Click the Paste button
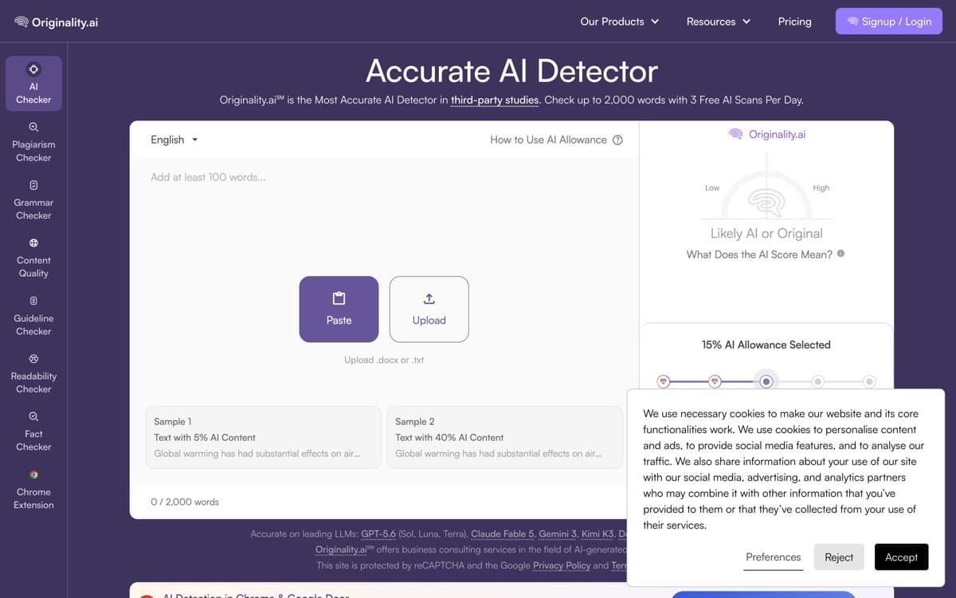 click(x=339, y=309)
